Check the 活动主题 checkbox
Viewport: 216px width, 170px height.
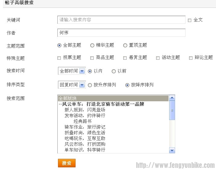click(158, 58)
